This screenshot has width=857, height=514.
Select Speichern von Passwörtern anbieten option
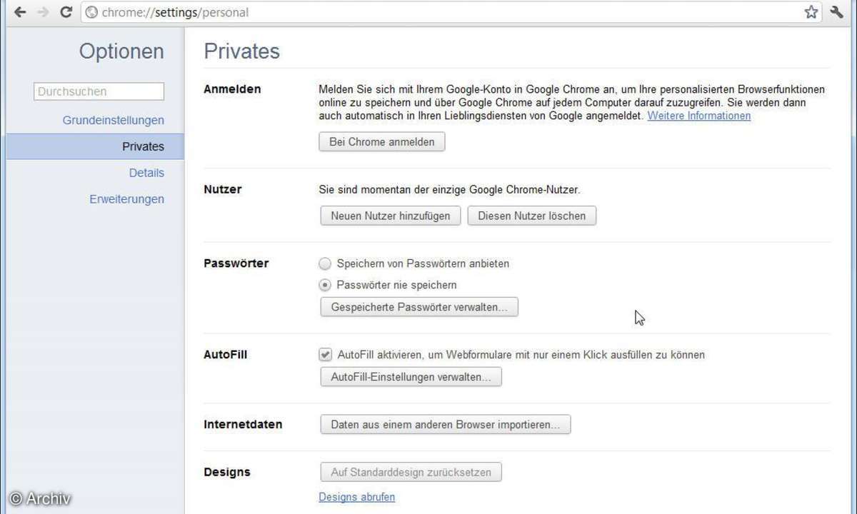(325, 263)
